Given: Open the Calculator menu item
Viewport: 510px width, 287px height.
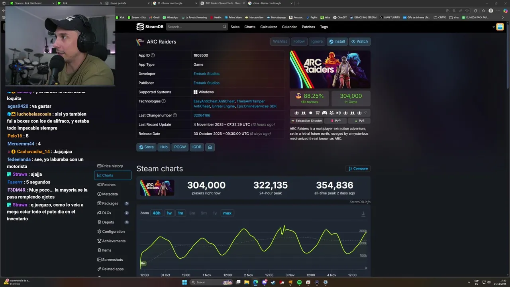Looking at the screenshot, I should (x=269, y=27).
